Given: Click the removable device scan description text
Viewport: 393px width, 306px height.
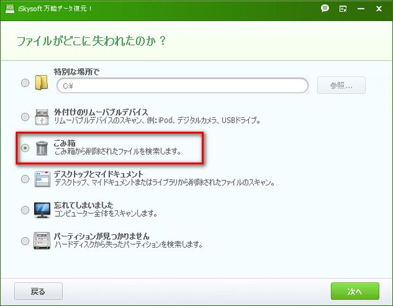Looking at the screenshot, I should pyautogui.click(x=157, y=121).
